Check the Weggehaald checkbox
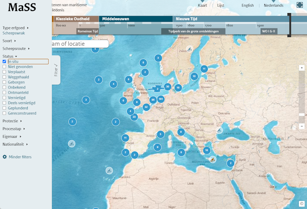The image size is (307, 209). (x=4, y=77)
